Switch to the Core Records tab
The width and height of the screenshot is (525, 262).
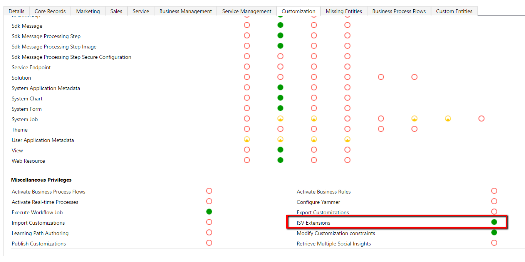click(x=50, y=11)
